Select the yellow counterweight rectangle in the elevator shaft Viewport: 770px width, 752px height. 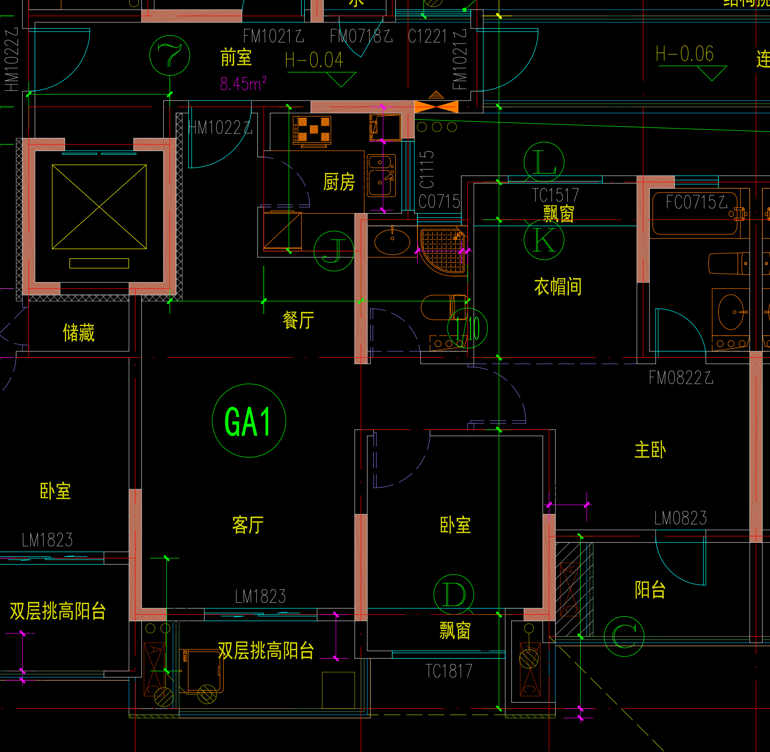(99, 263)
